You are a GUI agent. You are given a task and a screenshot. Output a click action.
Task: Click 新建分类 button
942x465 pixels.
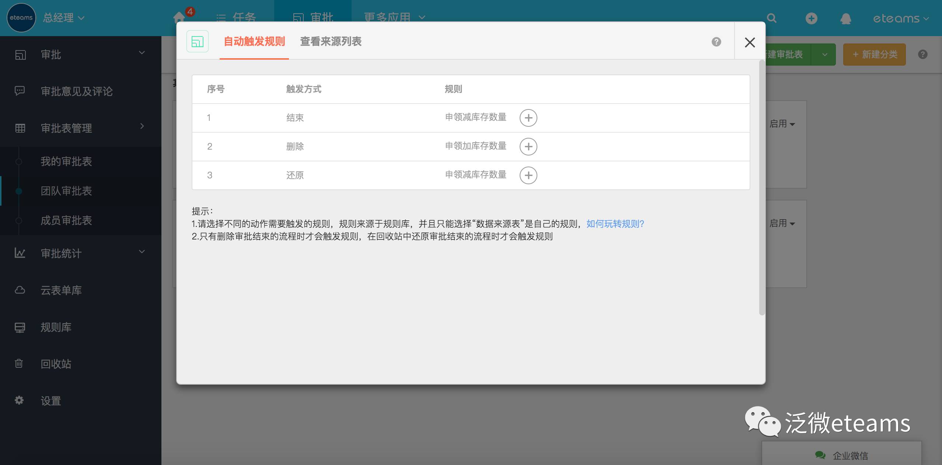874,55
